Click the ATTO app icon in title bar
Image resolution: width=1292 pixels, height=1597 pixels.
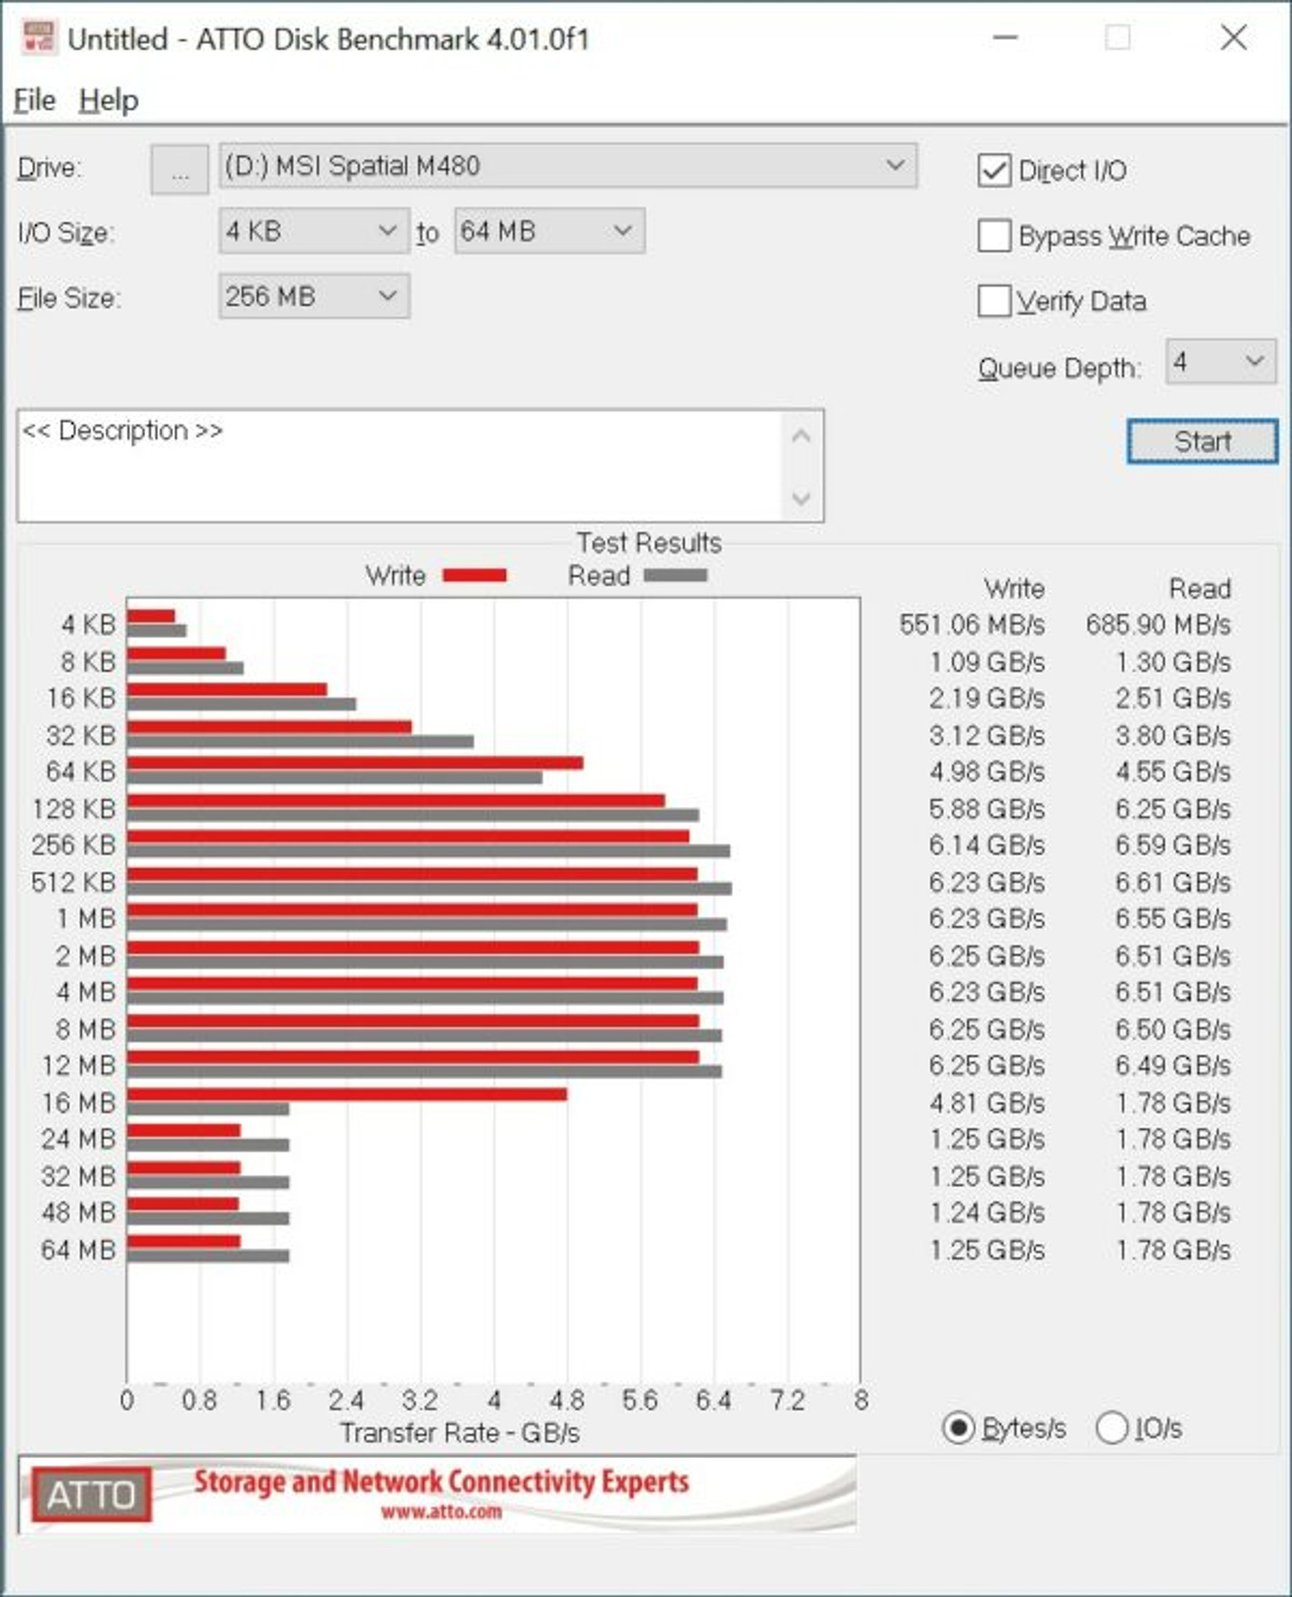[x=38, y=38]
